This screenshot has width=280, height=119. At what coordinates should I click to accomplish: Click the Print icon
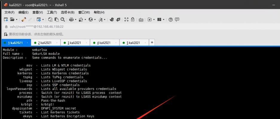click(71, 20)
